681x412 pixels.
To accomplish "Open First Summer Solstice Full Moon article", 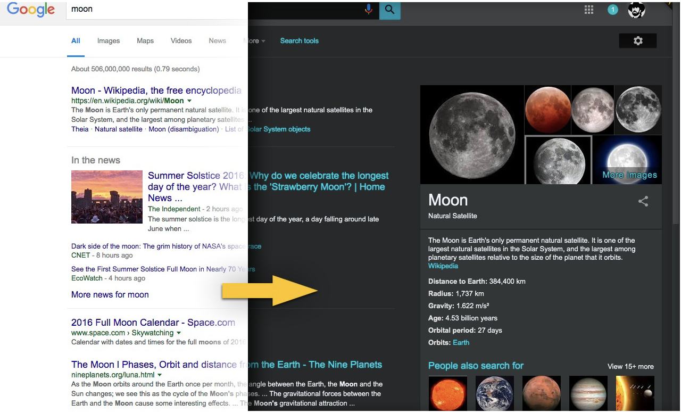I will tap(163, 269).
